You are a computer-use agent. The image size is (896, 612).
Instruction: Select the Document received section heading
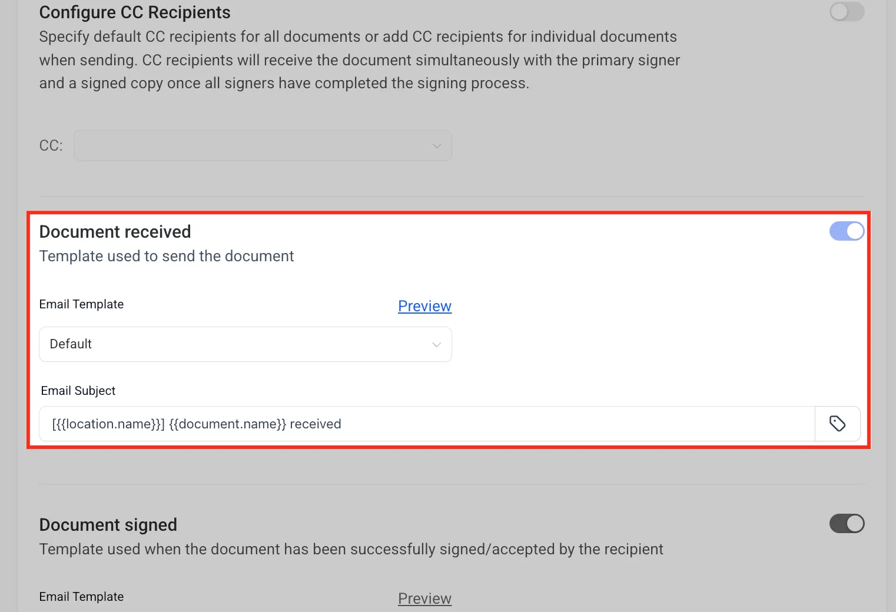(115, 232)
